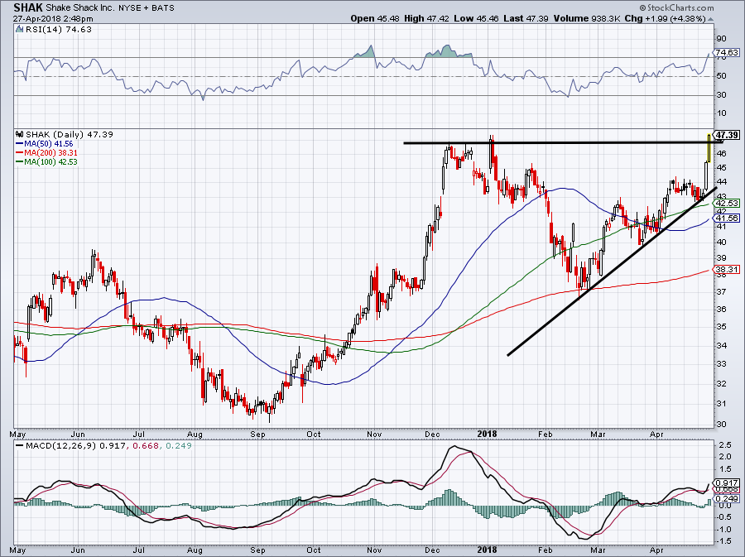
Task: Click the 0.249 histogram tag on the MACD axis
Action: (x=727, y=498)
